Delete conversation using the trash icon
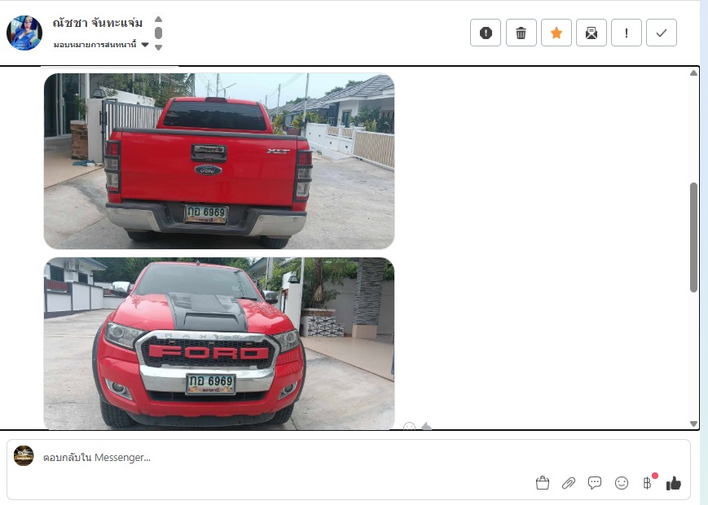The height and width of the screenshot is (505, 708). point(521,33)
